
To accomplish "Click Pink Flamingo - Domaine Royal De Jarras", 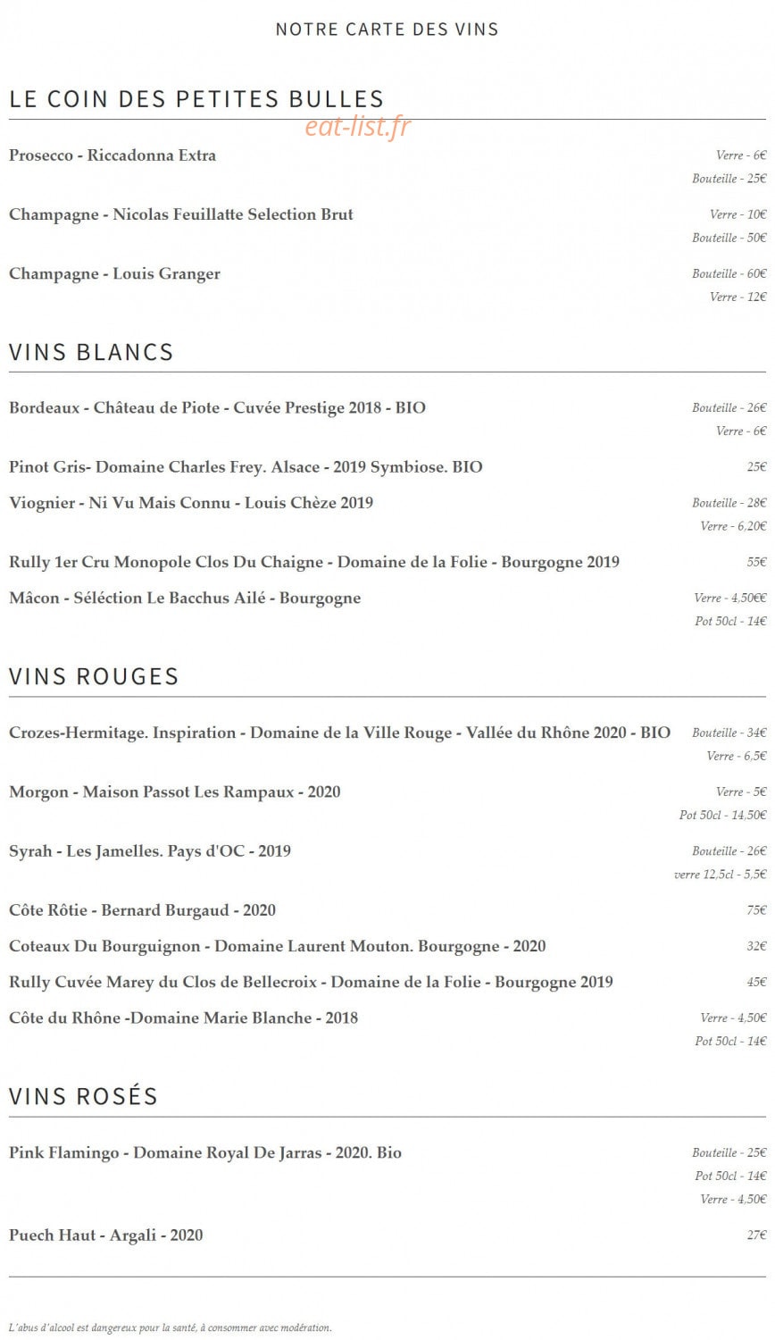I will (205, 1153).
